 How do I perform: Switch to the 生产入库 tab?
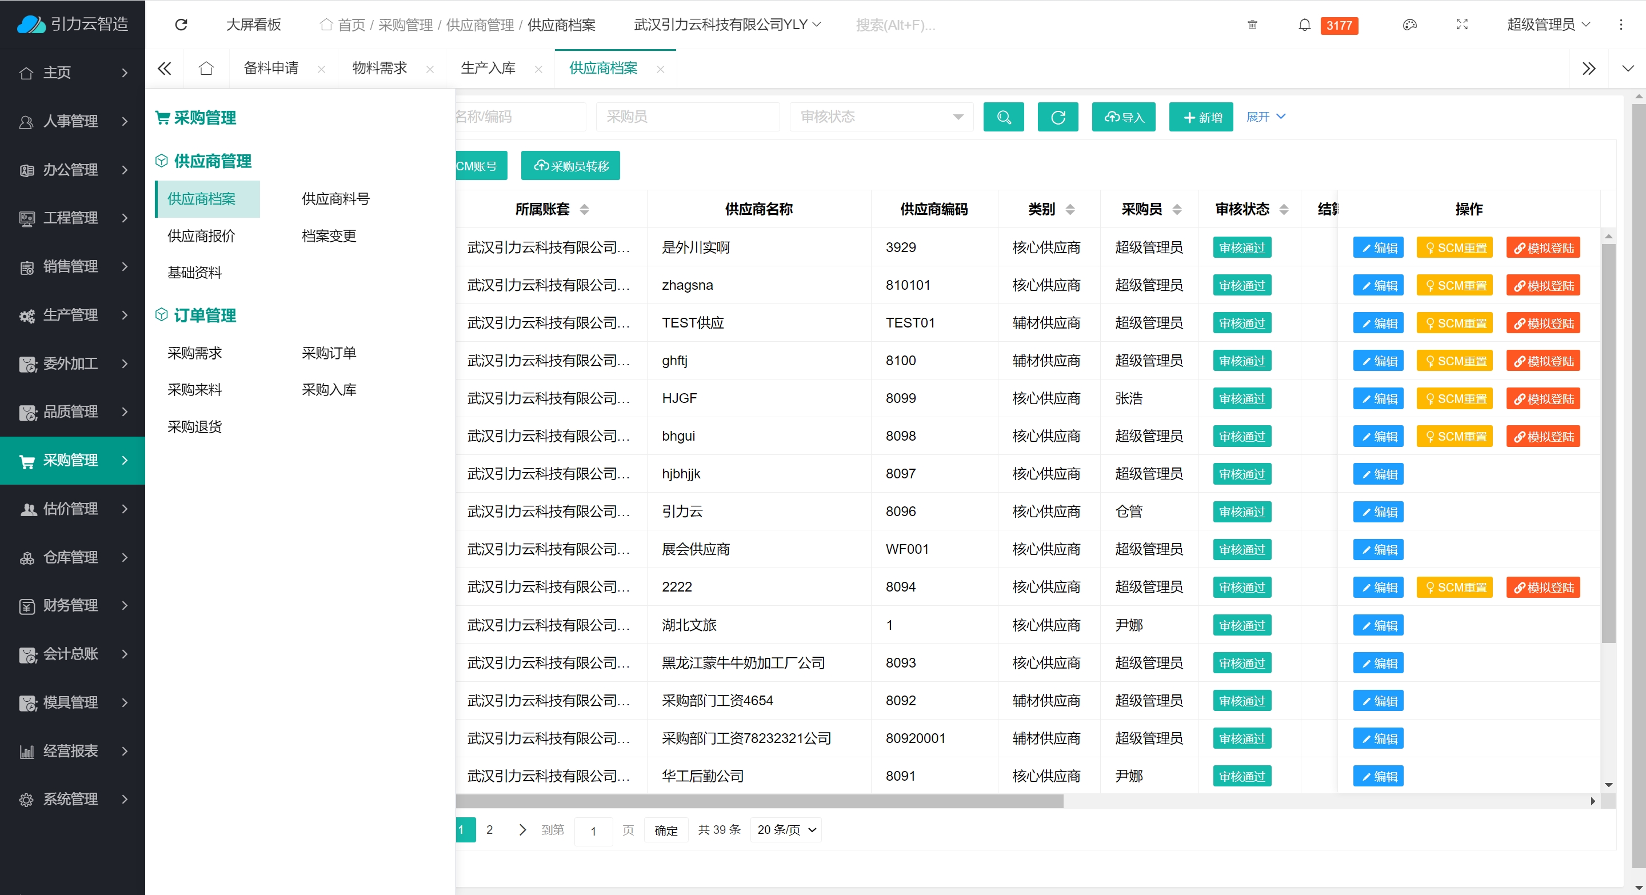point(488,69)
